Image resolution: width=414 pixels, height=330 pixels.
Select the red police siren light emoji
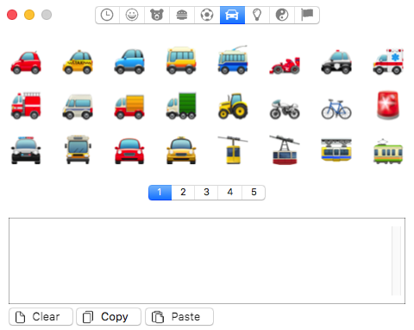(x=388, y=105)
